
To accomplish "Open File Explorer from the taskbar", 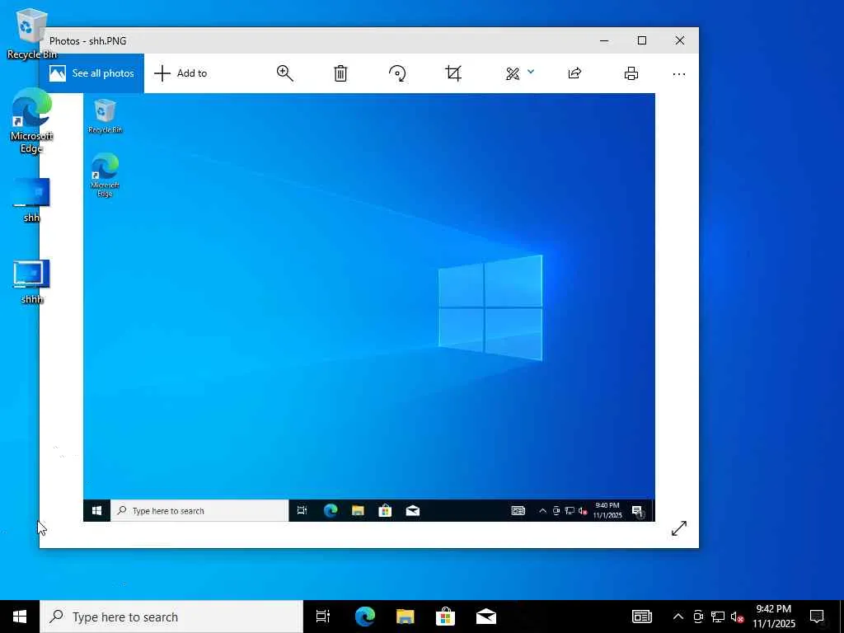I will (x=406, y=617).
